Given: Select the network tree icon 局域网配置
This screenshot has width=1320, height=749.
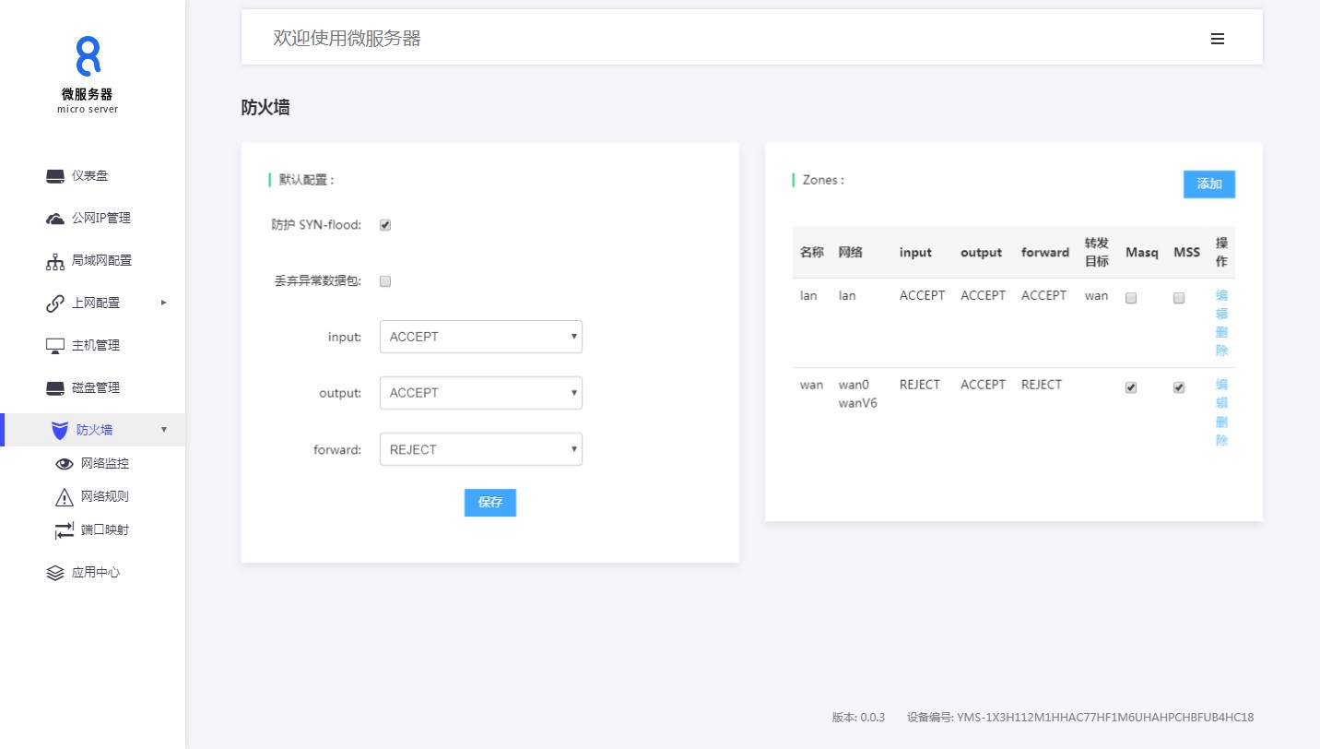Looking at the screenshot, I should pos(55,261).
